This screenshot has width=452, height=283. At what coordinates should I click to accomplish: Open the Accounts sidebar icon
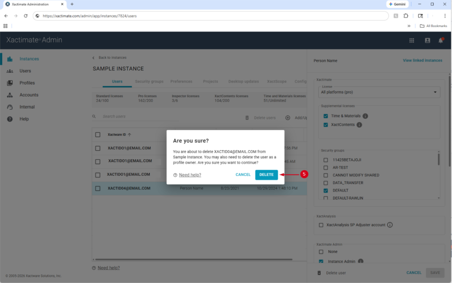(10, 95)
